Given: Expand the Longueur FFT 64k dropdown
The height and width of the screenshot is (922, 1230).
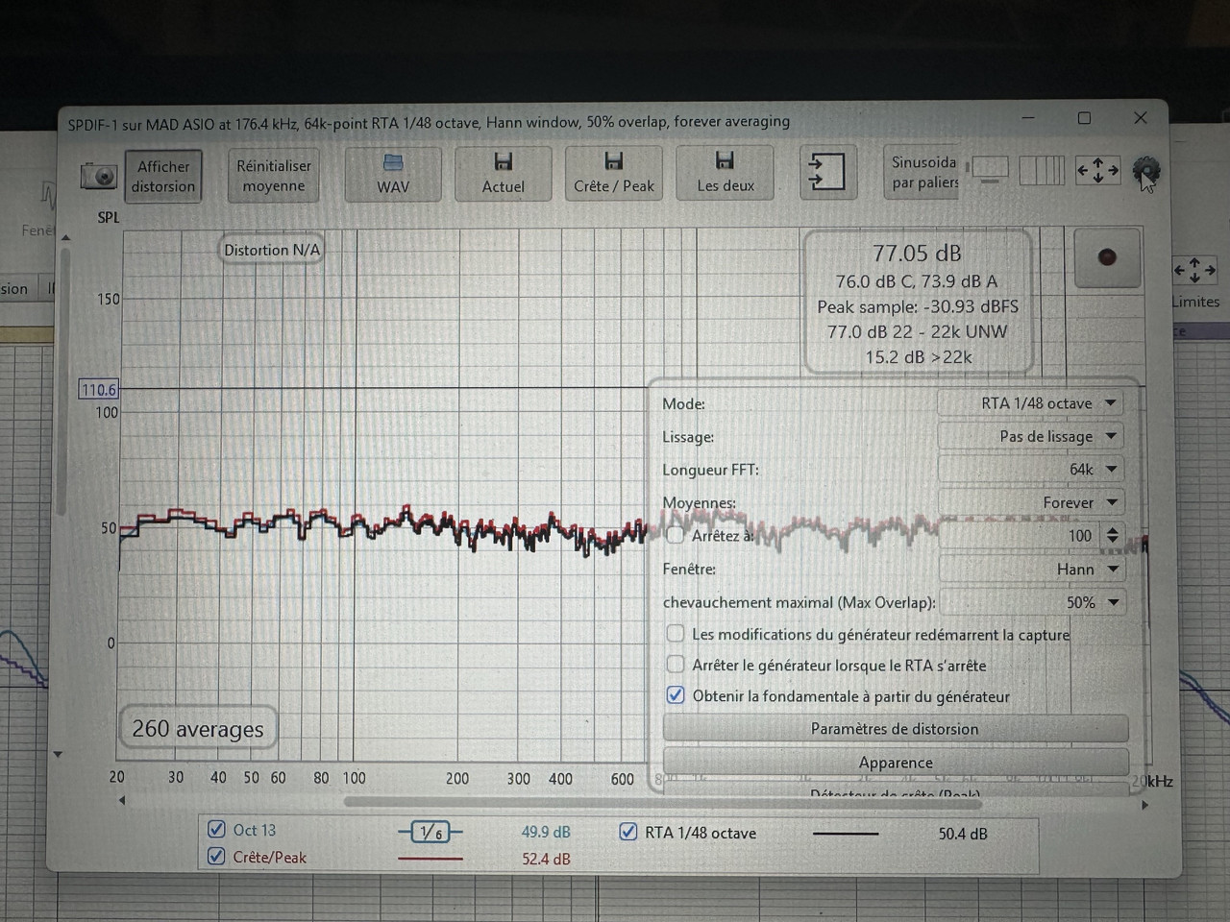Looking at the screenshot, I should coord(1029,469).
